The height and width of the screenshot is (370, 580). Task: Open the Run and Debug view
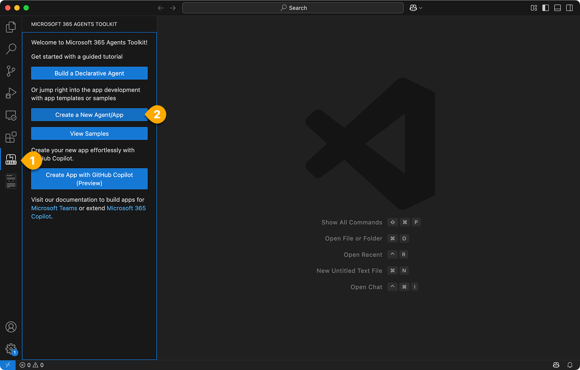tap(11, 93)
